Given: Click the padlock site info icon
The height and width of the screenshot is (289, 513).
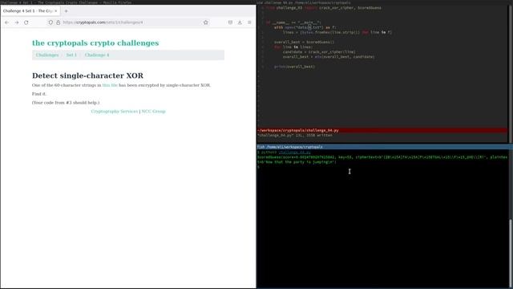Looking at the screenshot, I should [x=59, y=22].
